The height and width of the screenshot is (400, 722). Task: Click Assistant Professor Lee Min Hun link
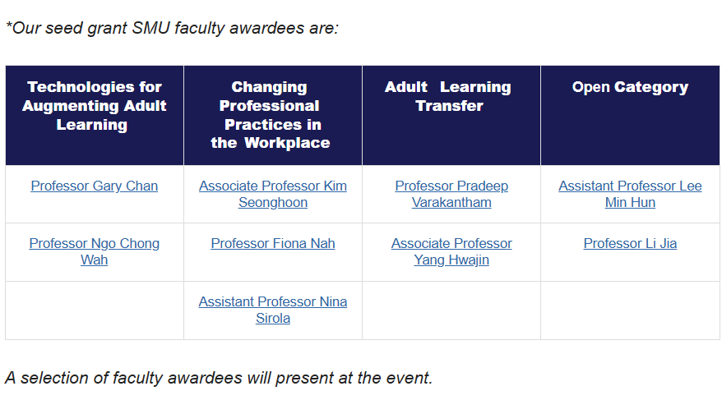point(630,195)
